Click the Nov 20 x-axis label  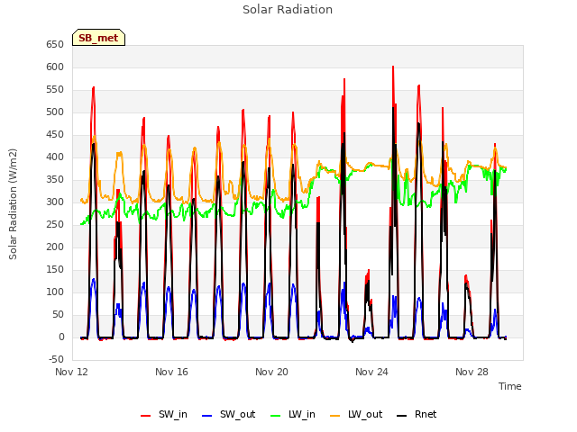(x=271, y=372)
